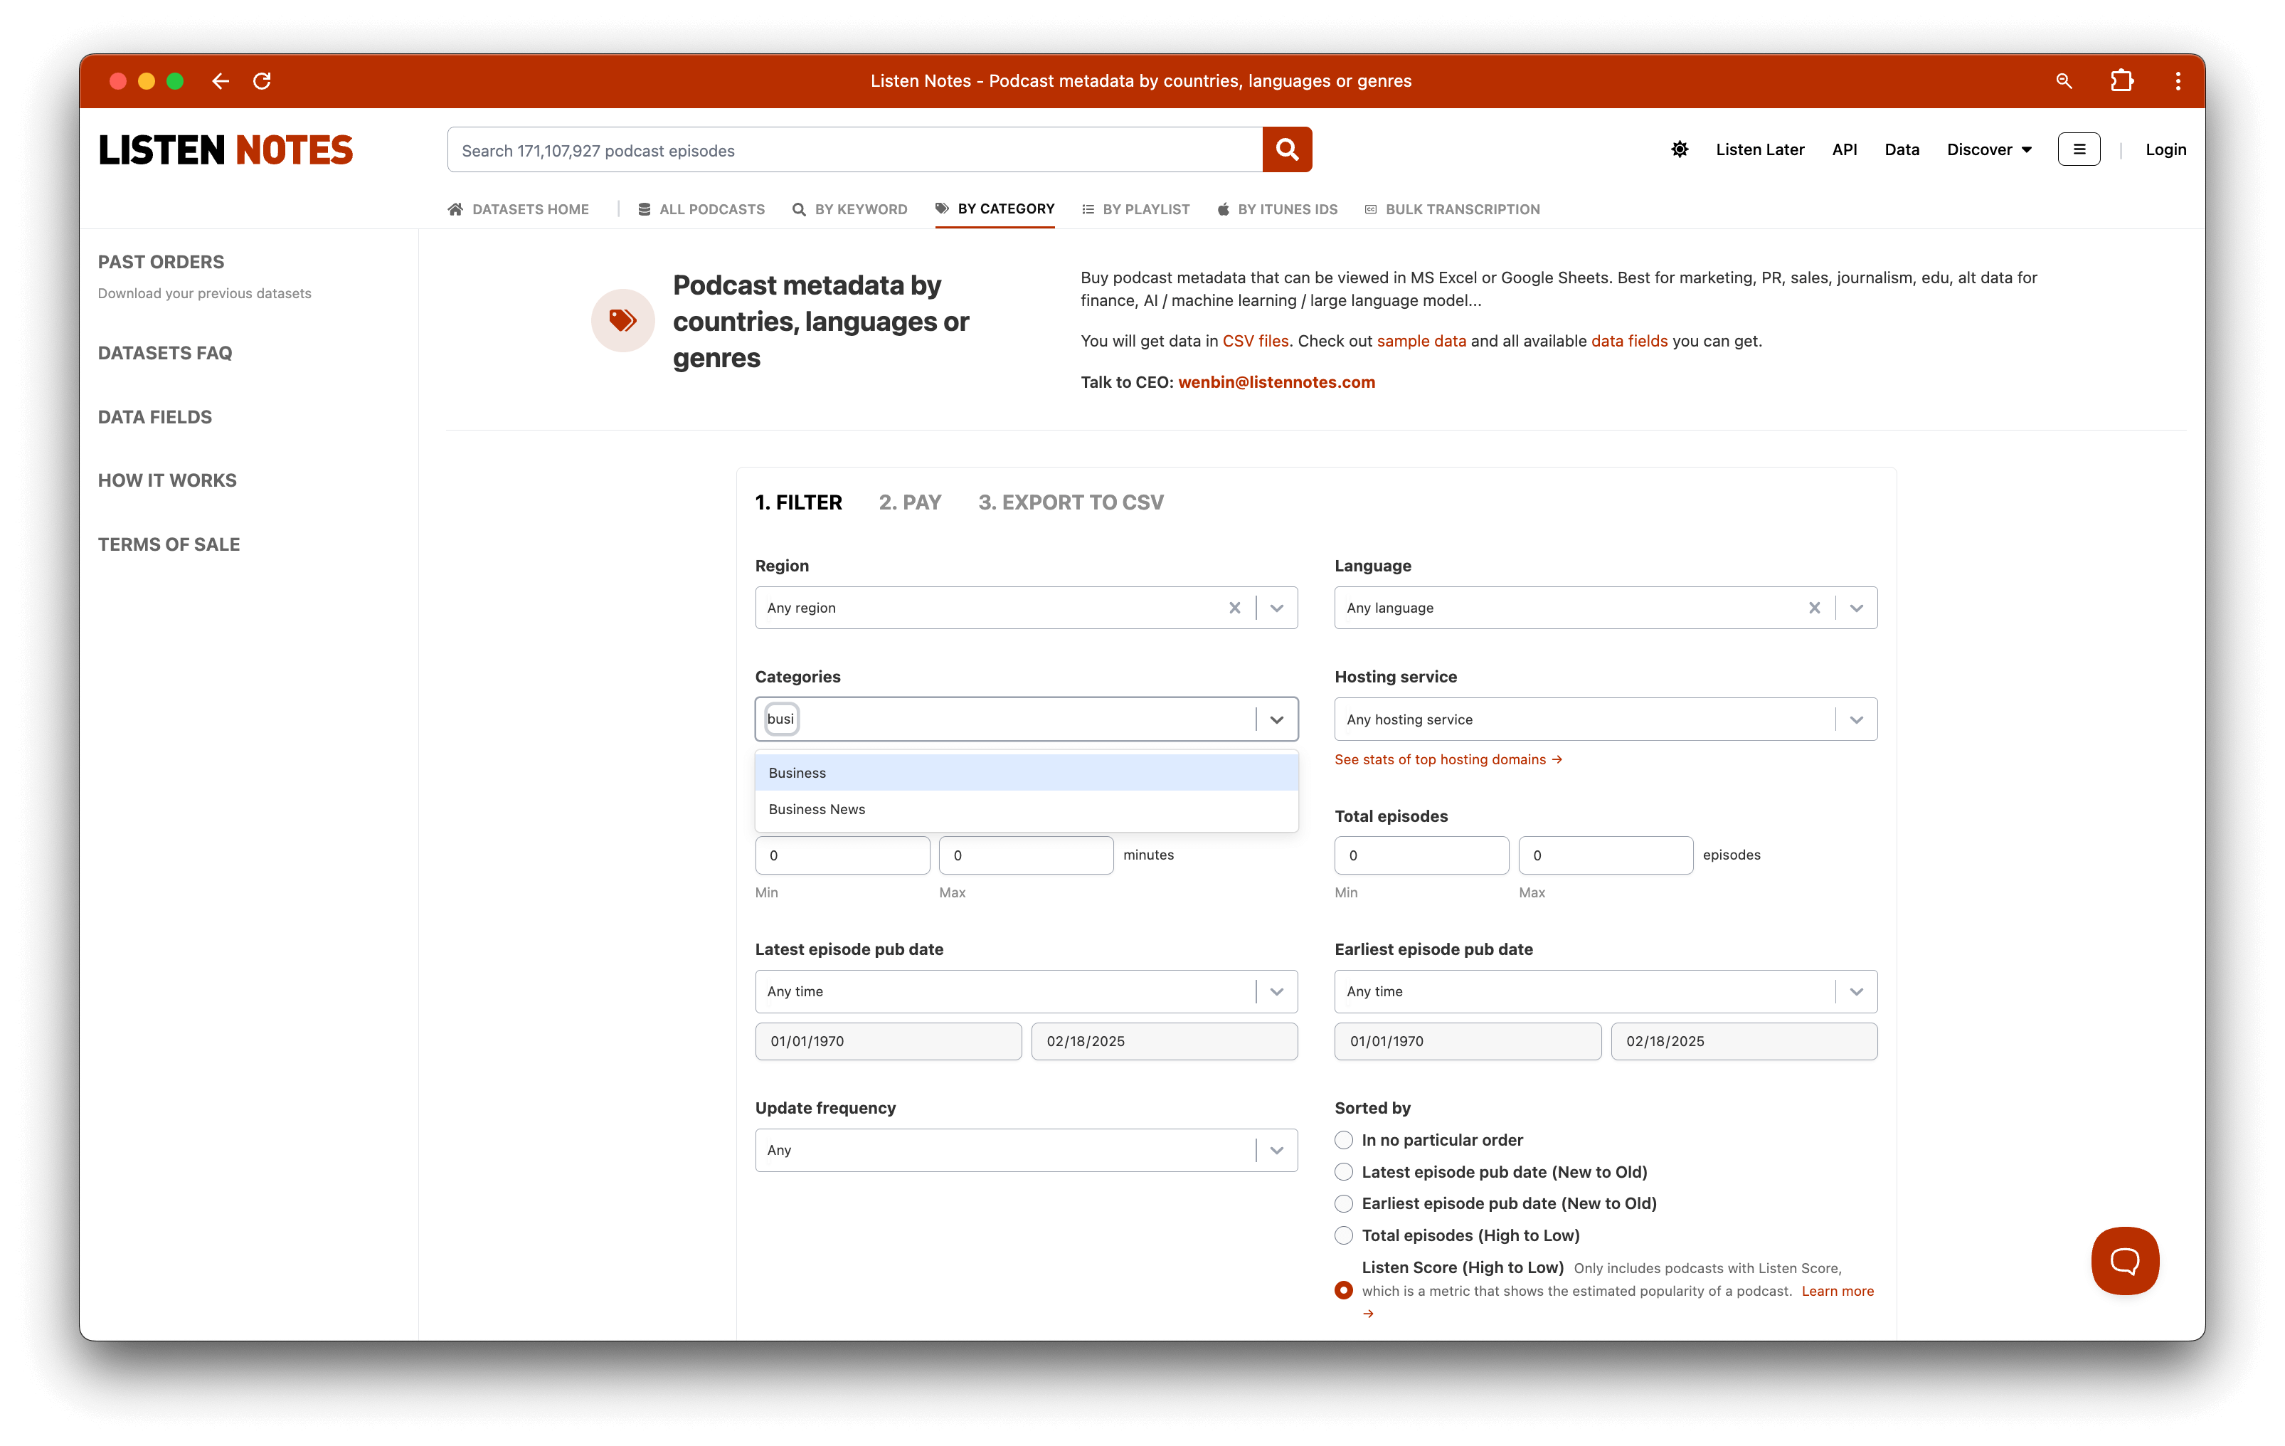Go to step 2. Pay
2285x1446 pixels.
(909, 502)
